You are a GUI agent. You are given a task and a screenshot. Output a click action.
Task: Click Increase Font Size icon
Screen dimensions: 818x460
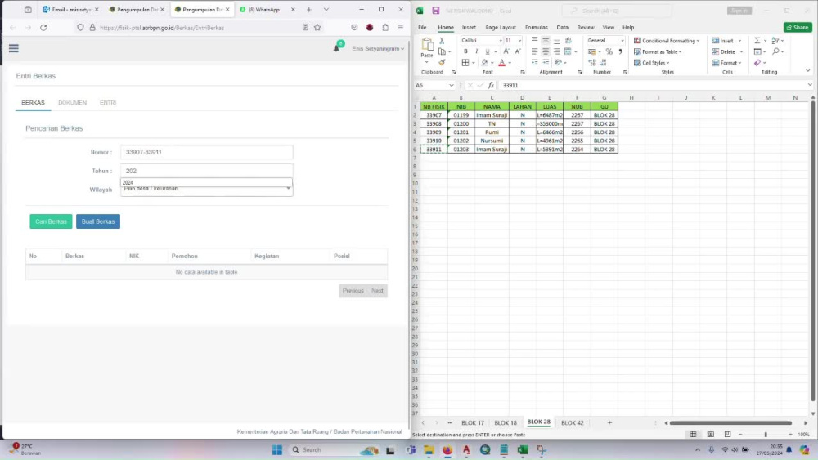tap(506, 51)
